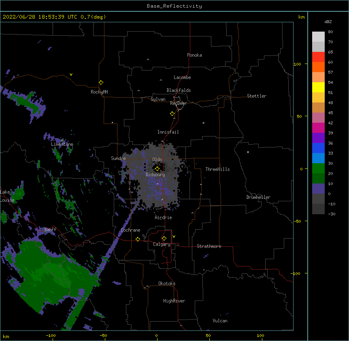The width and height of the screenshot is (349, 341).
Task: Click the Sundre town label
Action: tap(118, 158)
